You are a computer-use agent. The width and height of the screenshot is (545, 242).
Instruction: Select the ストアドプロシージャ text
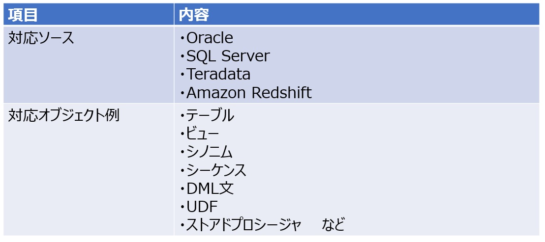coord(243,225)
